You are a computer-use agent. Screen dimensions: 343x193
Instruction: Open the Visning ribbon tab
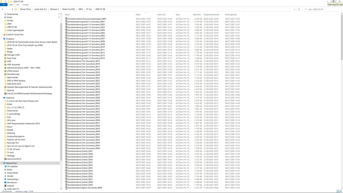pos(25,5)
